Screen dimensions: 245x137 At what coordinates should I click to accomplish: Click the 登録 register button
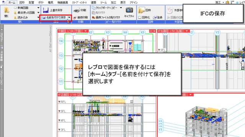(x=158, y=18)
